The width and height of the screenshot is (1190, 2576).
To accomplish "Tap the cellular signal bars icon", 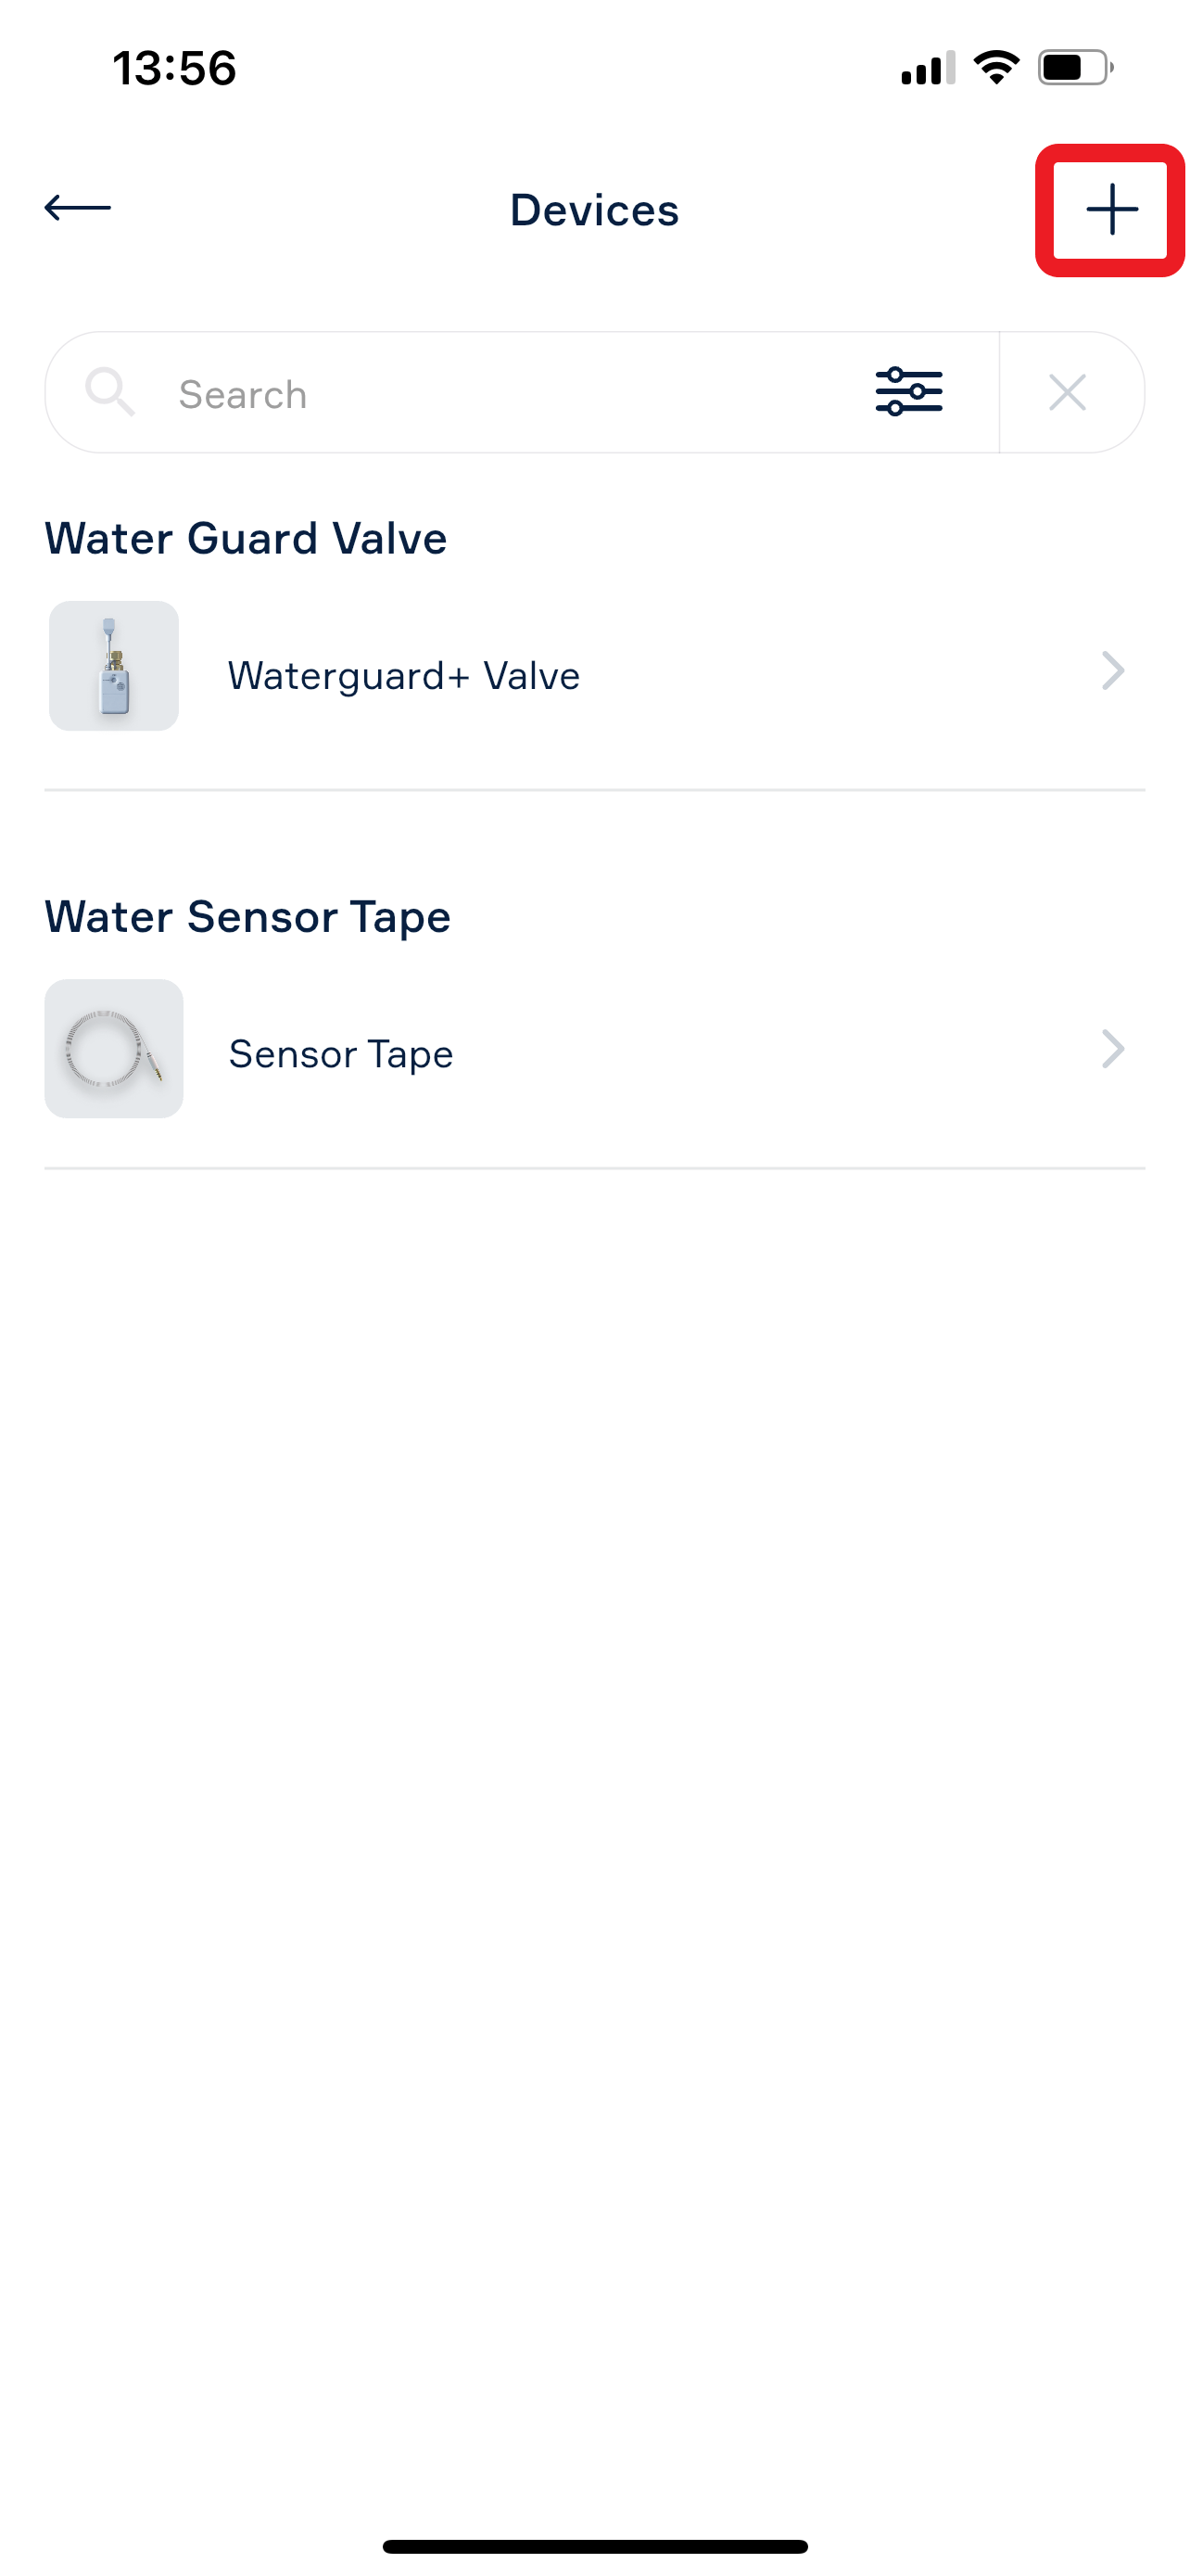I will tap(929, 68).
